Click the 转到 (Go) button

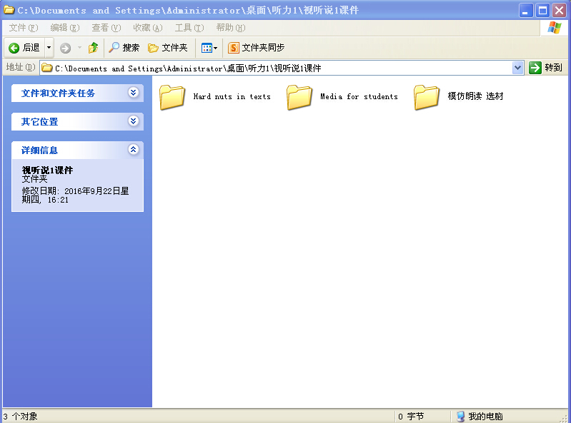click(x=546, y=68)
